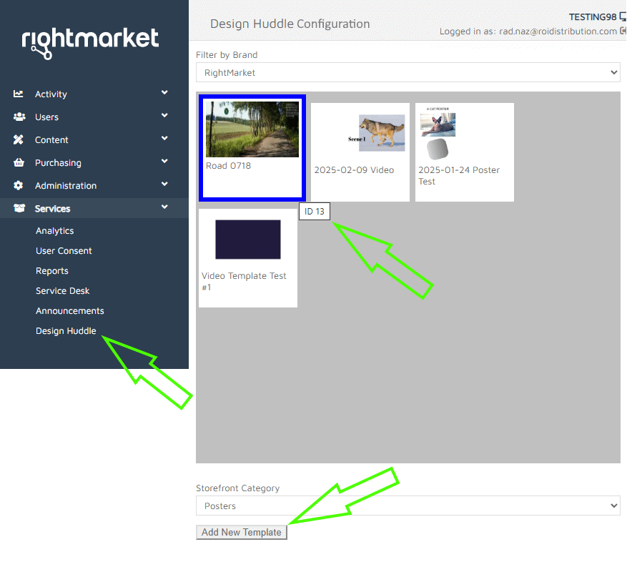This screenshot has height=562, width=627.
Task: Click the Purchasing basket icon
Action: pyautogui.click(x=19, y=162)
